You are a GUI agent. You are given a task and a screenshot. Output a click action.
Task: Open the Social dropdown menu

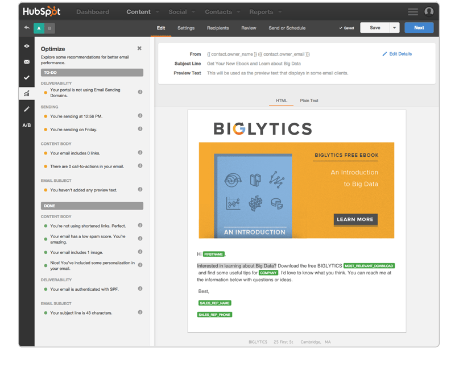coord(181,12)
